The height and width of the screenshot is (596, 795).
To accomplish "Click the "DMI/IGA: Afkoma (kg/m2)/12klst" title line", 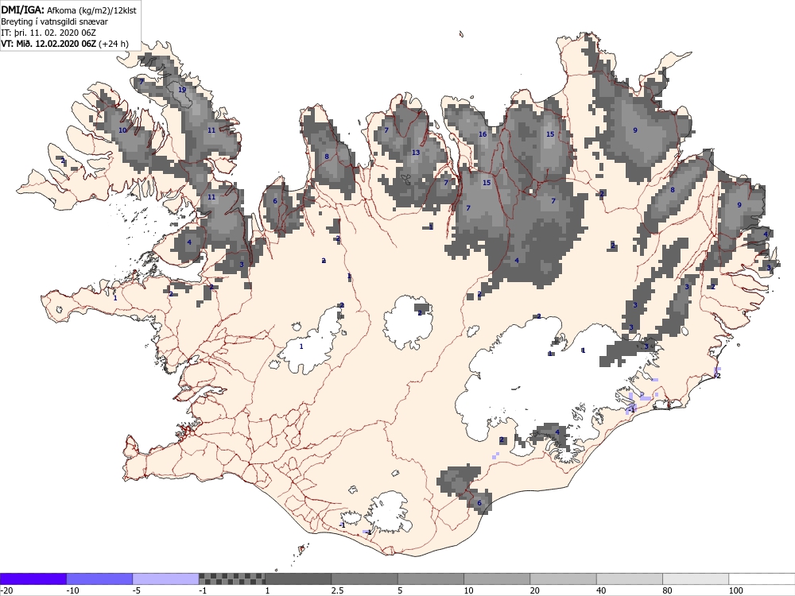I will pos(68,10).
